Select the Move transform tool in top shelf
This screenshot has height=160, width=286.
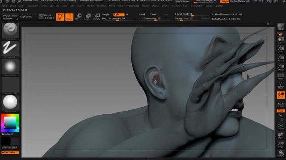click(x=78, y=17)
